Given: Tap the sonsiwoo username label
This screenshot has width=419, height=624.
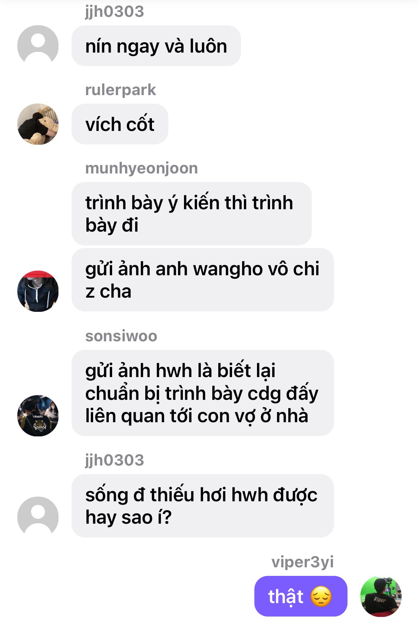Looking at the screenshot, I should (x=121, y=336).
